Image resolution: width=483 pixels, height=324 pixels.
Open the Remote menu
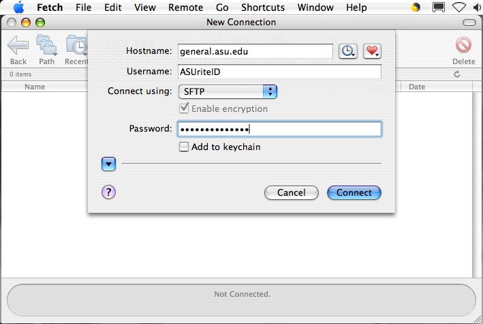(x=185, y=8)
